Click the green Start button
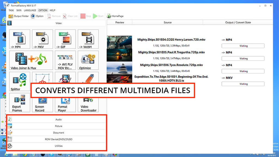The height and width of the screenshot is (157, 279). pyautogui.click(x=98, y=16)
